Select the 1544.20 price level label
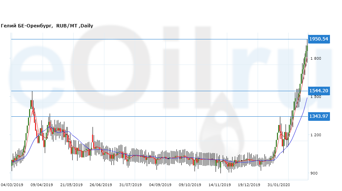 point(319,91)
